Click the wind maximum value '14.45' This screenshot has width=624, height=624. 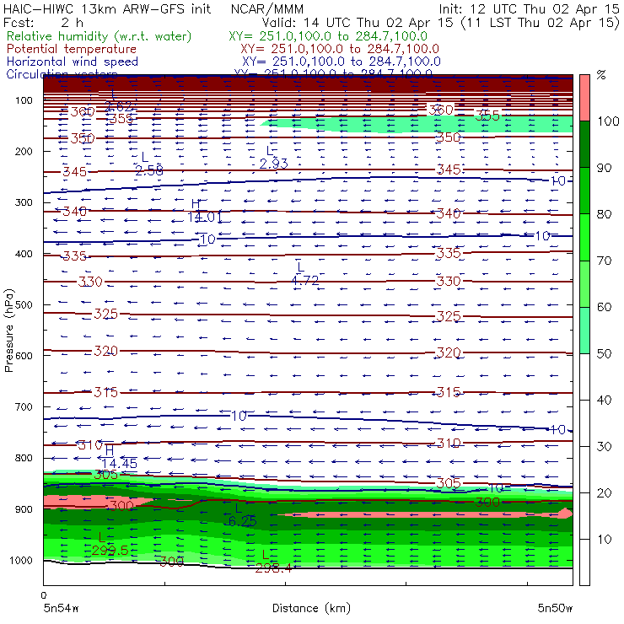click(x=119, y=463)
